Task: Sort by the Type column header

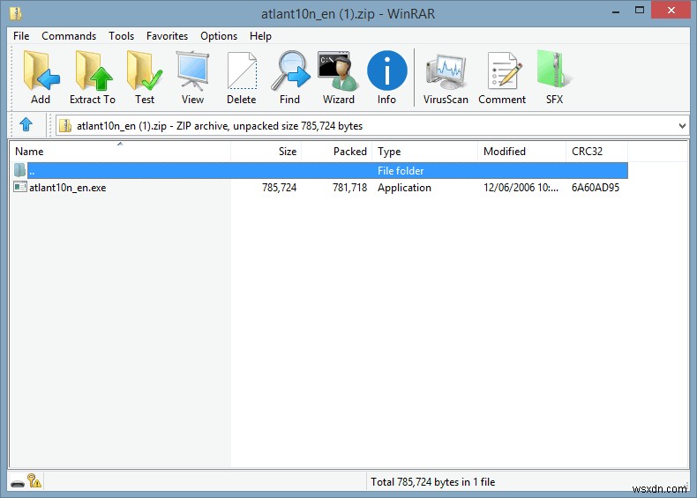Action: pos(425,152)
